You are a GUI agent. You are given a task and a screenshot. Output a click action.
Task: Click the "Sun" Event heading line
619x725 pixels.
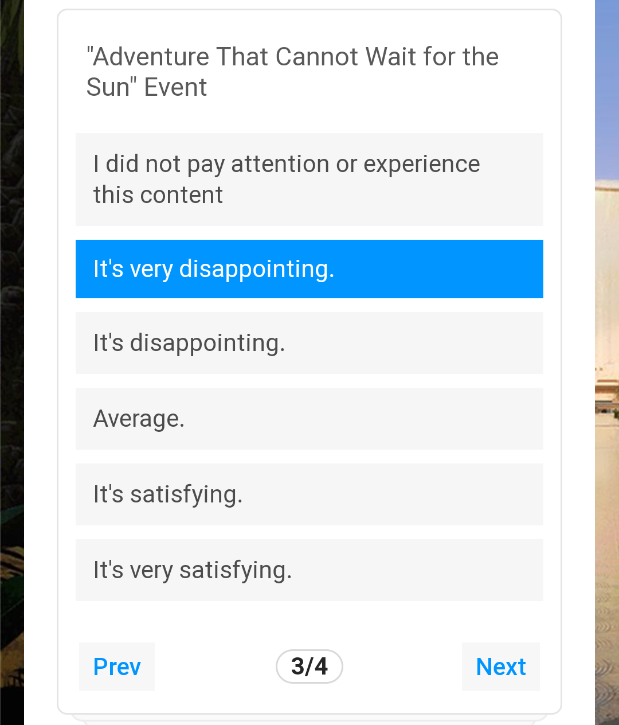tap(147, 87)
